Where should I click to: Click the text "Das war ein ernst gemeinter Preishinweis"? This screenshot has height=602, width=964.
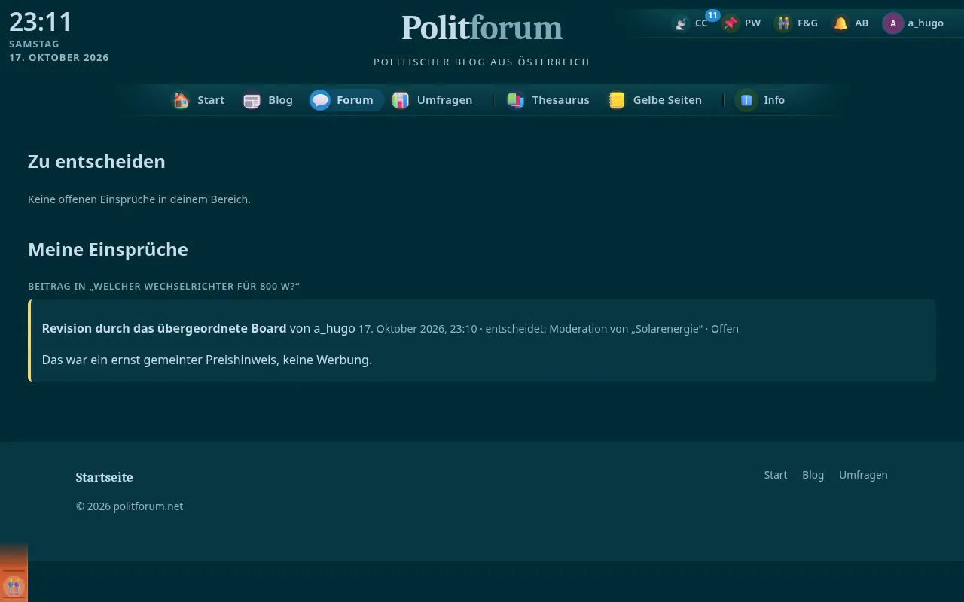click(x=159, y=360)
